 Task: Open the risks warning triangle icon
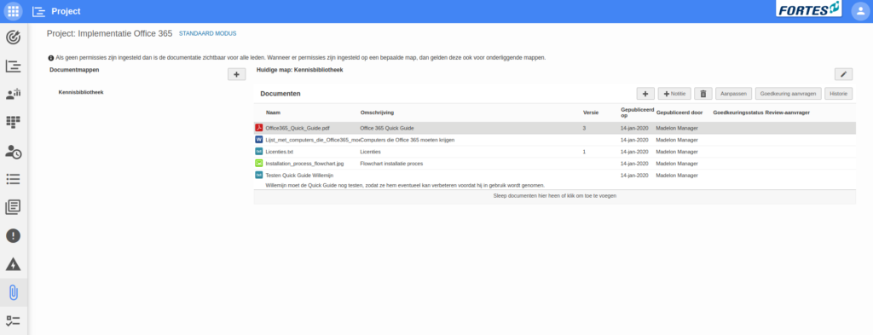[x=14, y=263]
